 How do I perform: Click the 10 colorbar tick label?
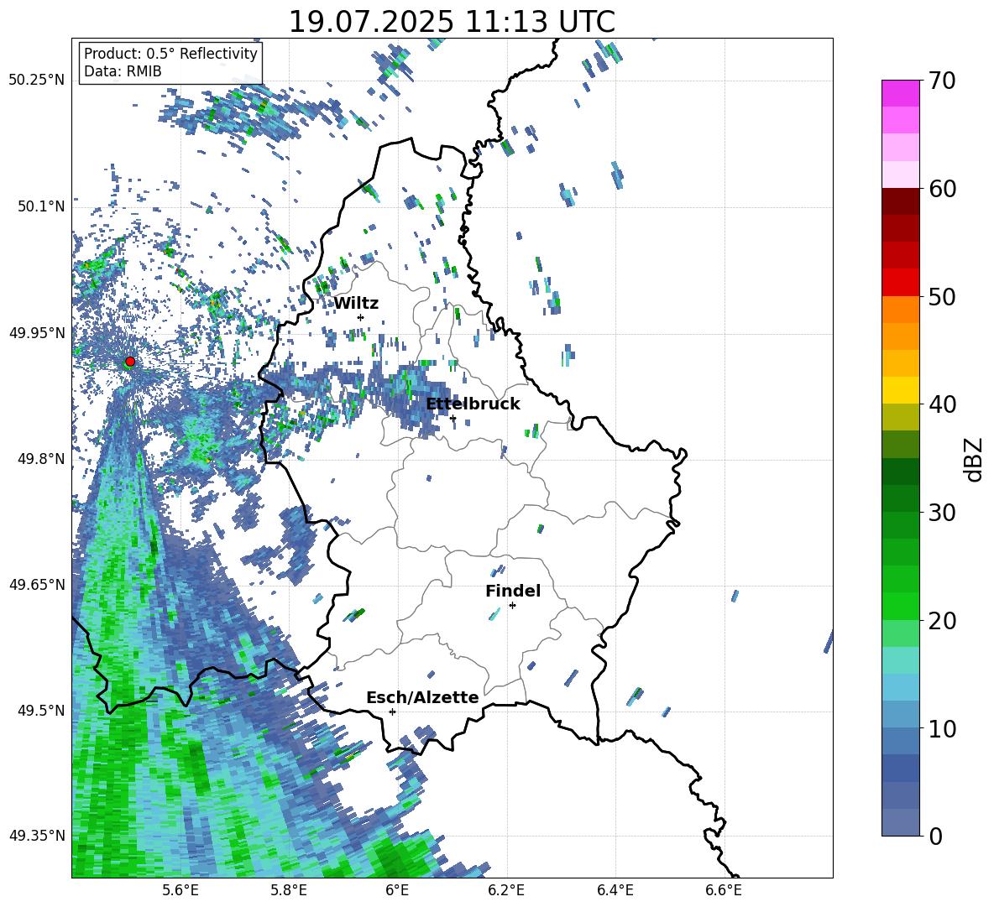click(942, 728)
